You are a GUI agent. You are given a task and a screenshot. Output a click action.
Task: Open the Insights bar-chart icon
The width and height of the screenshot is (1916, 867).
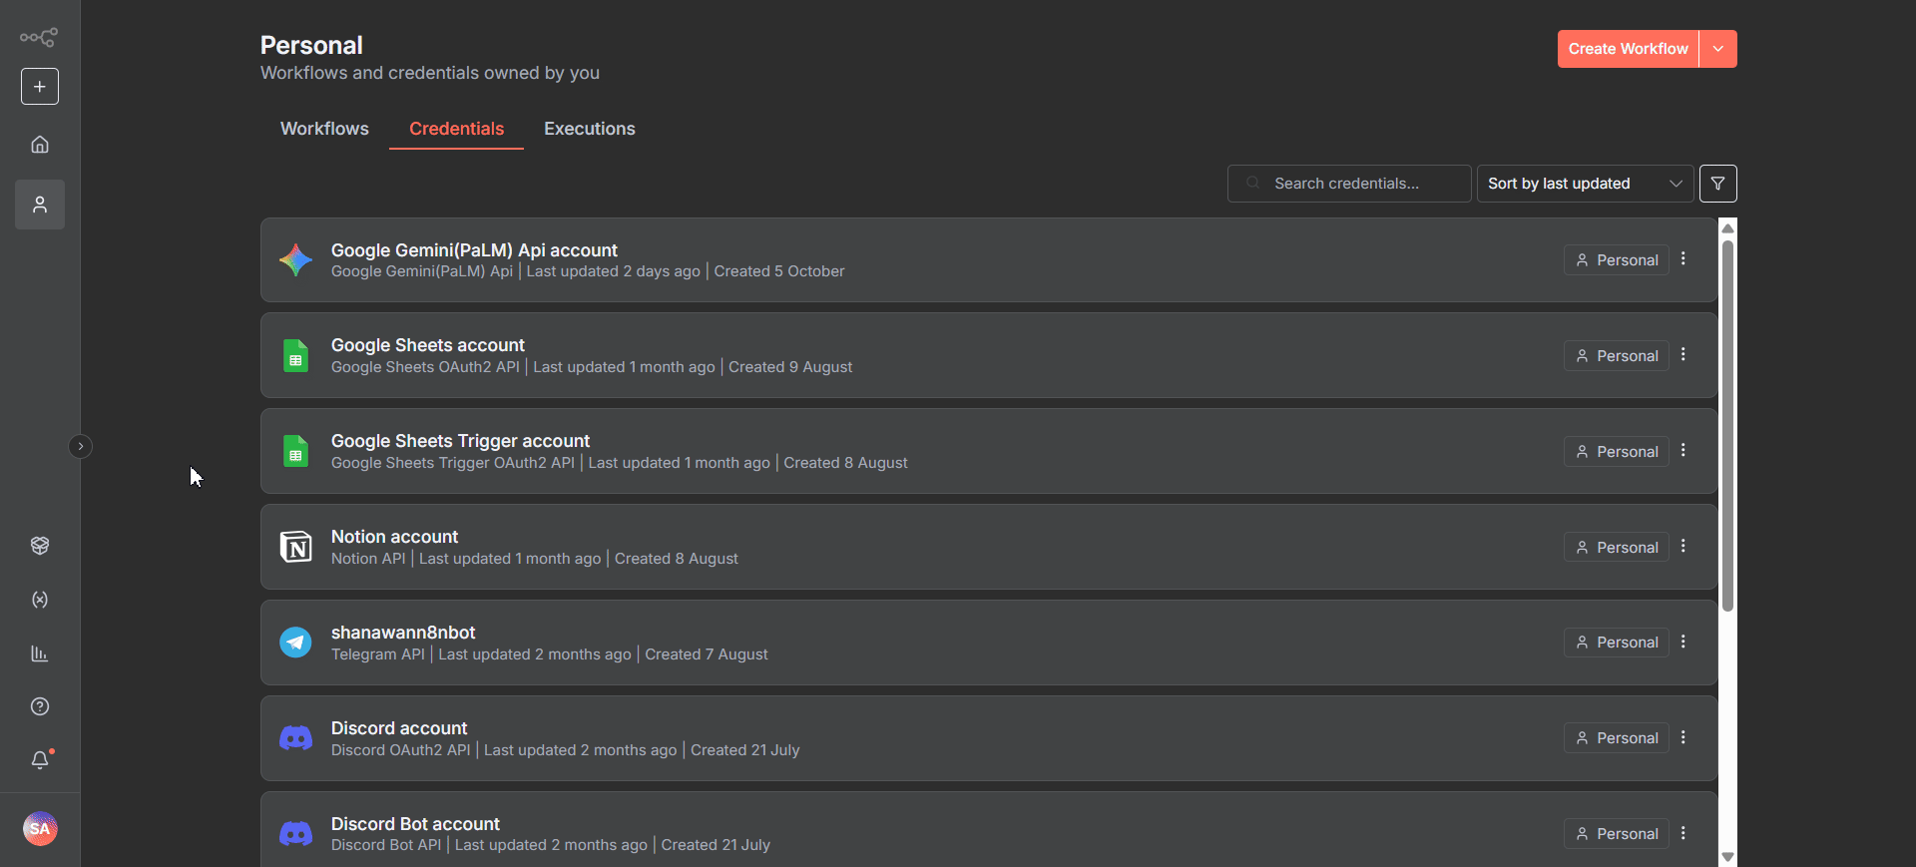pyautogui.click(x=39, y=653)
